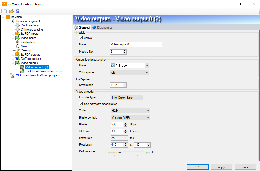This screenshot has width=260, height=171.
Task: Click the Open folder toolbar icon
Action: tap(12, 11)
